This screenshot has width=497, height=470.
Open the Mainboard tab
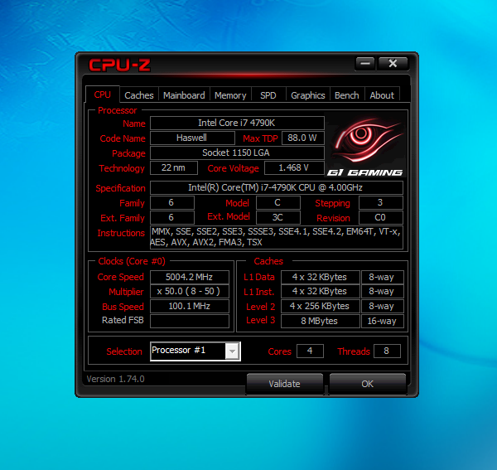coord(184,95)
